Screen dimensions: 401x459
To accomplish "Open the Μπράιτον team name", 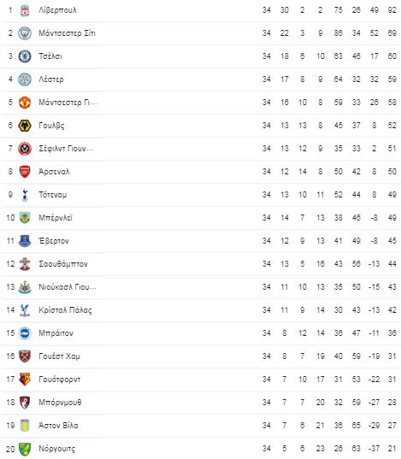I will (56, 333).
